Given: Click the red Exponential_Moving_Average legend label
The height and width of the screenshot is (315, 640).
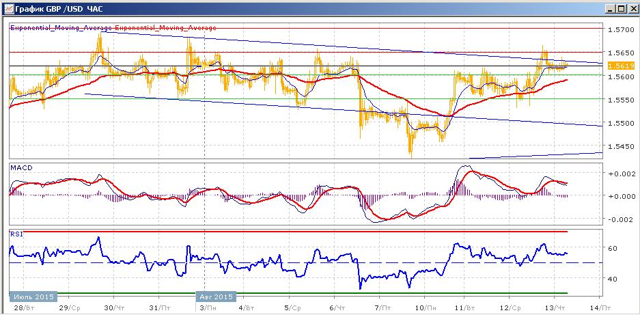Looking at the screenshot, I should [166, 28].
